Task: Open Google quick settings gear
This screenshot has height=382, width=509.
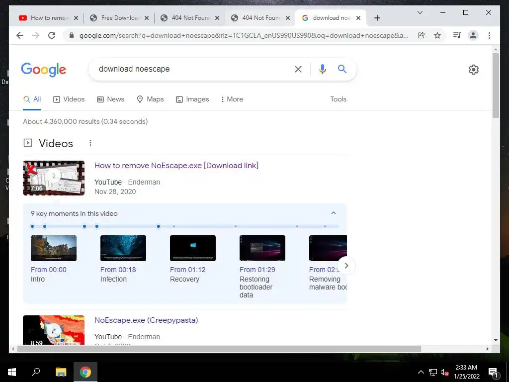Action: click(474, 70)
